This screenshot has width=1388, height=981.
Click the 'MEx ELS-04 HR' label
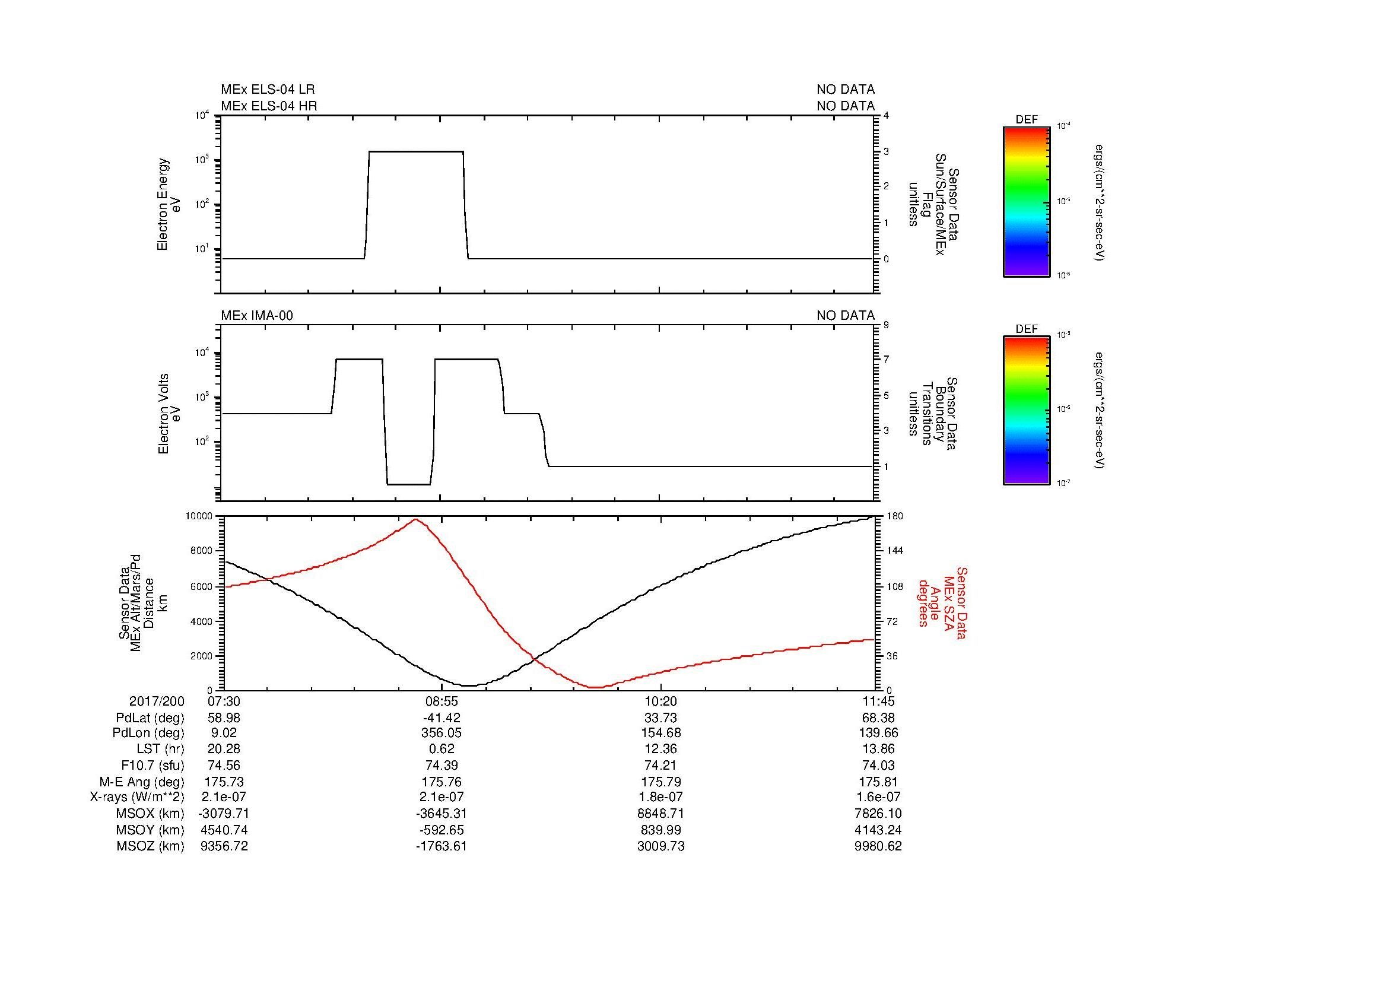(268, 106)
